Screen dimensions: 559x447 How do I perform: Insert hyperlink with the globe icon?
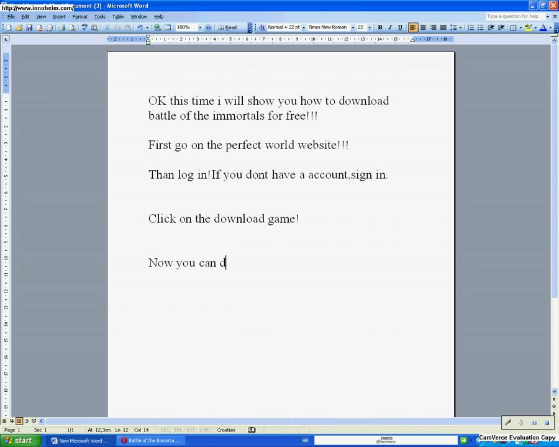[x=158, y=27]
